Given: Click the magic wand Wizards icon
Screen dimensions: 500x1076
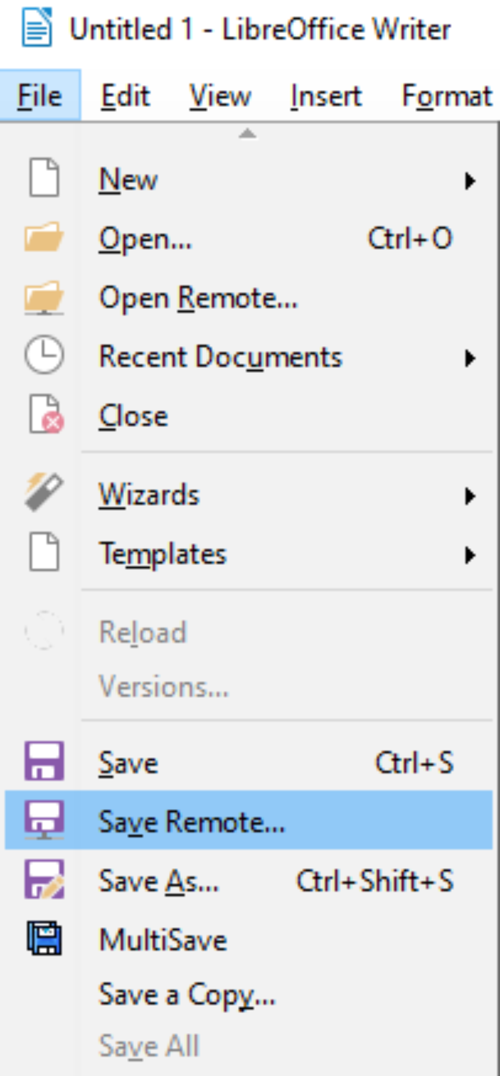Looking at the screenshot, I should tap(44, 492).
